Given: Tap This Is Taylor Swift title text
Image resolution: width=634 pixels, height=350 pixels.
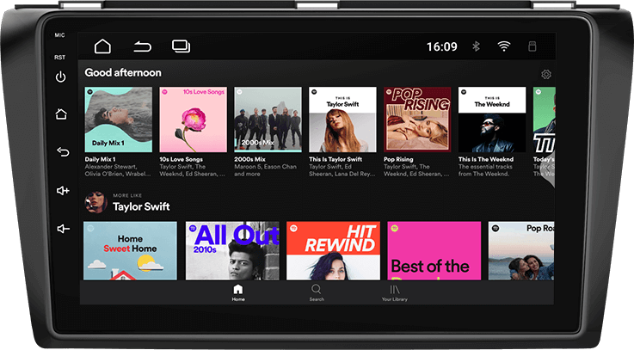Looking at the screenshot, I should point(335,159).
